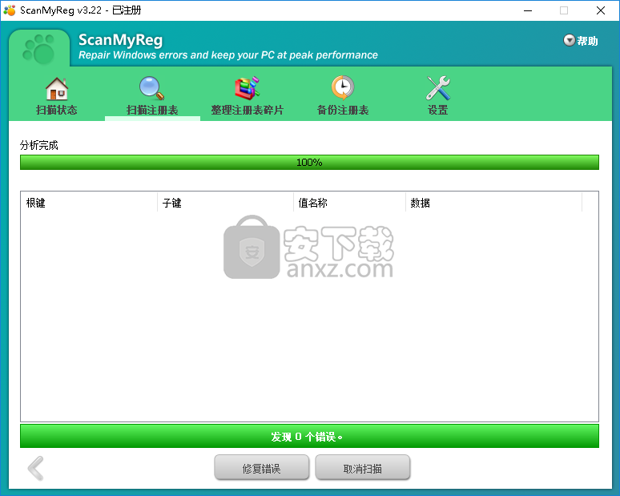Click the 帮助 menu text

[587, 41]
